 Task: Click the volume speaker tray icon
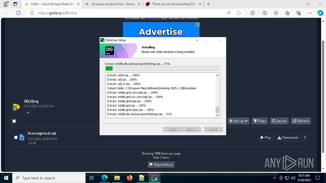pyautogui.click(x=293, y=178)
